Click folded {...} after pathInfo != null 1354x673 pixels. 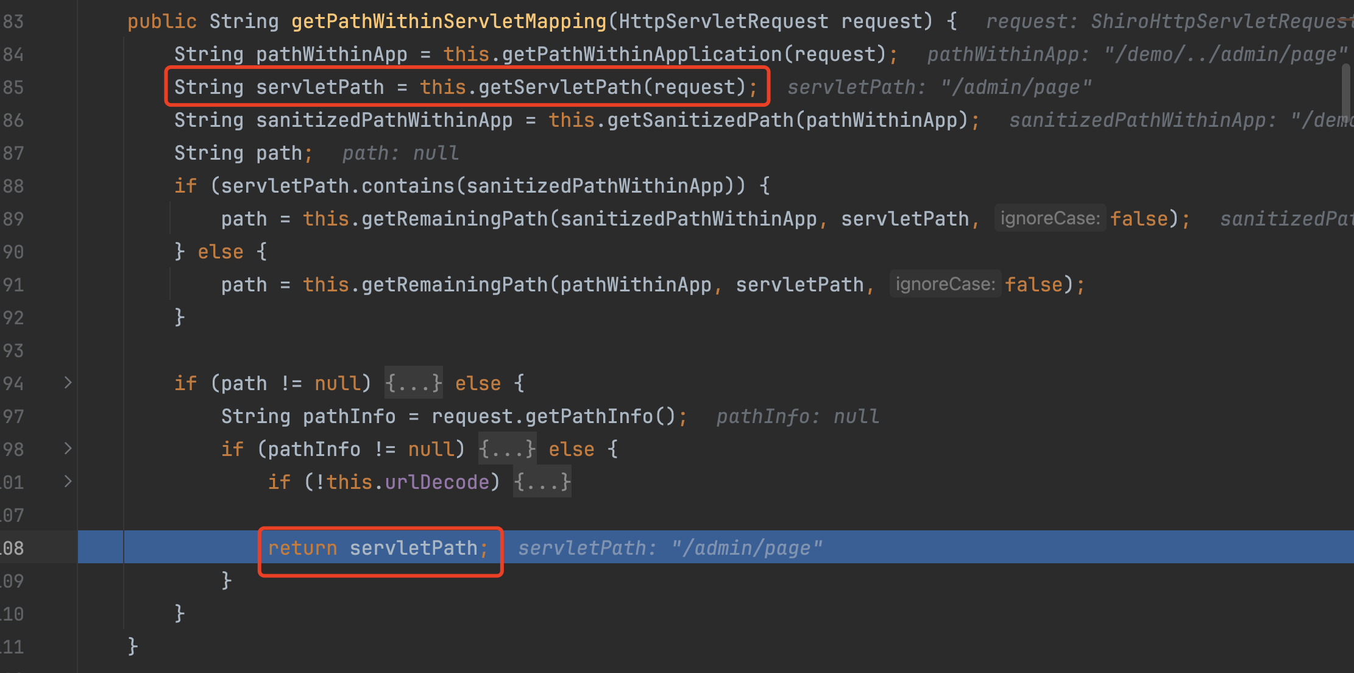507,449
